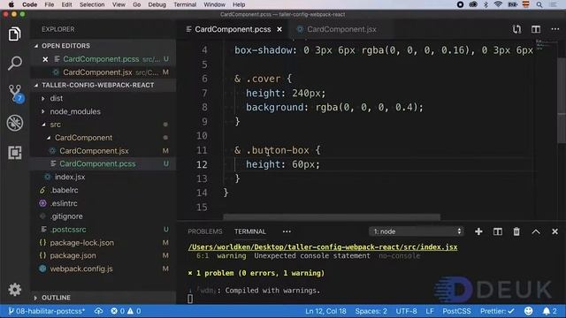Screen dimensions: 566x318
Task: Open the panel overflow ellipsis menu
Action: (x=287, y=231)
